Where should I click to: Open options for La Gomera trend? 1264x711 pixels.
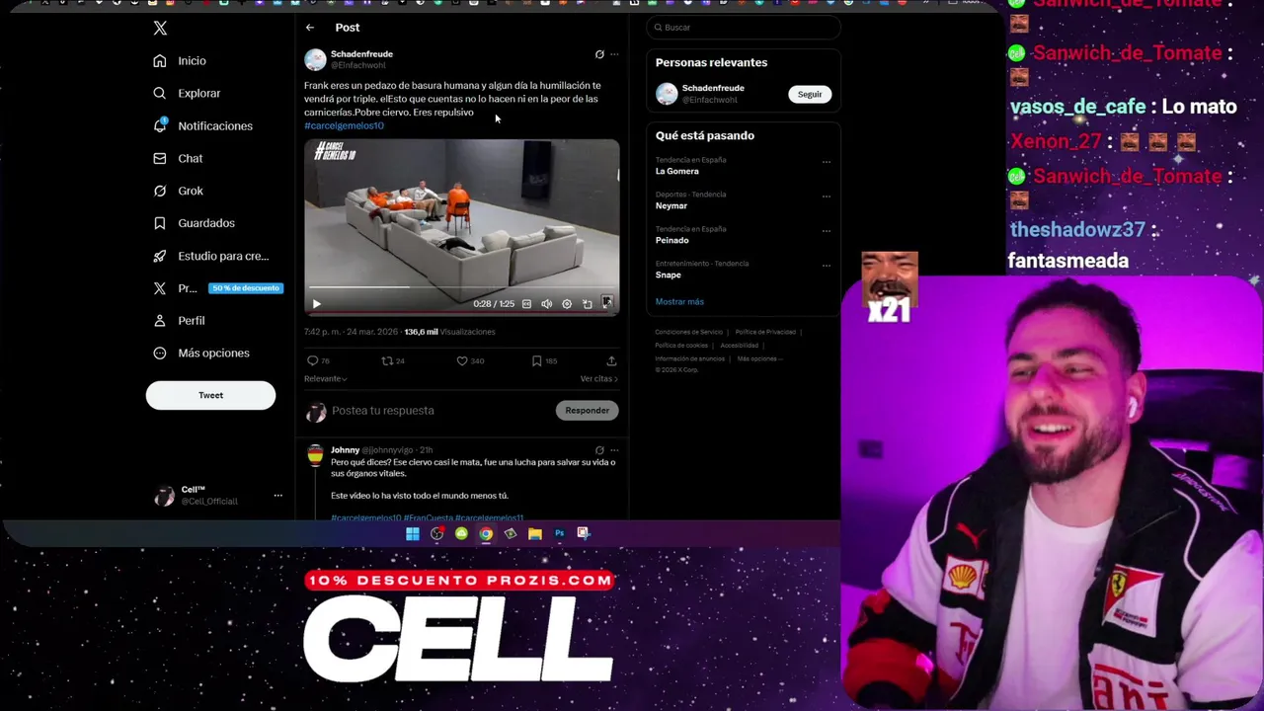coord(827,162)
